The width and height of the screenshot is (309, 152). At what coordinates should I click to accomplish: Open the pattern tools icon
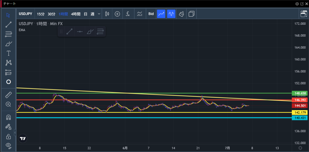point(8,63)
